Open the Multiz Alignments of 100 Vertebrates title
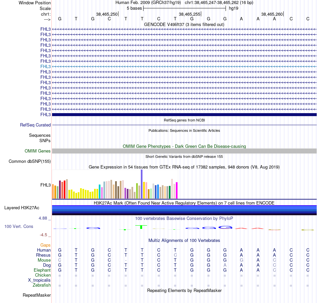This screenshot has height=303, width=317. pos(184,240)
